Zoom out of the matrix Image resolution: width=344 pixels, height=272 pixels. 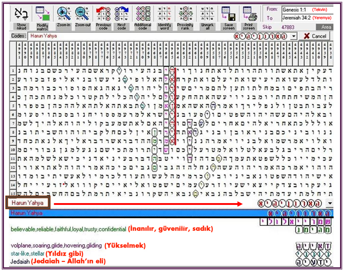(83, 17)
